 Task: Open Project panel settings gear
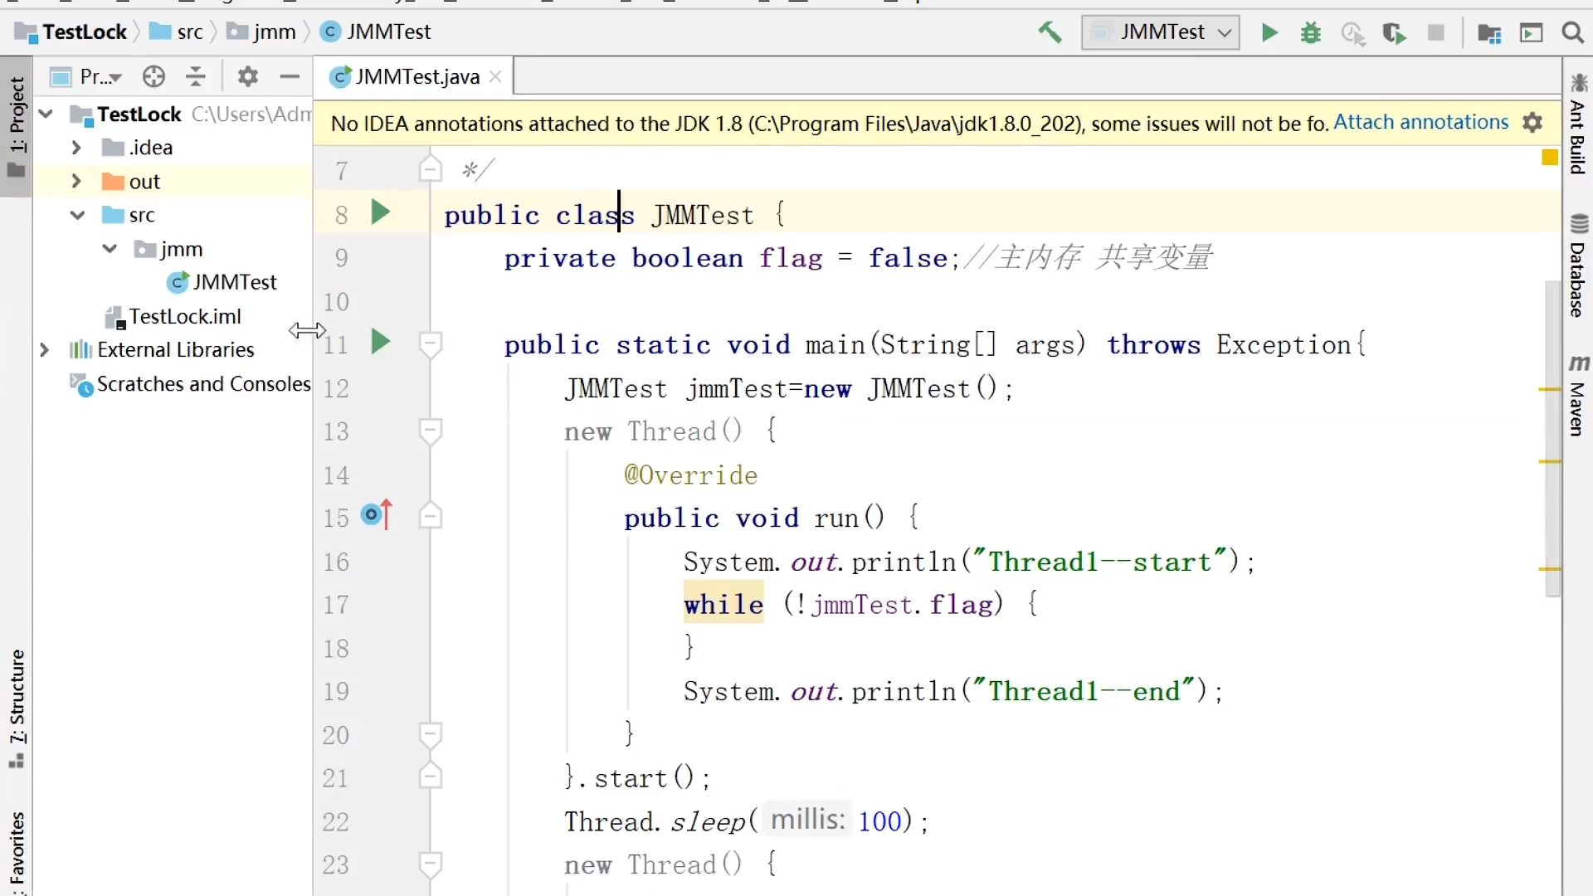coord(247,77)
